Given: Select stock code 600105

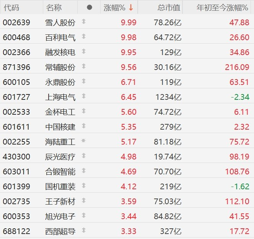Looking at the screenshot, I should tap(16, 82).
